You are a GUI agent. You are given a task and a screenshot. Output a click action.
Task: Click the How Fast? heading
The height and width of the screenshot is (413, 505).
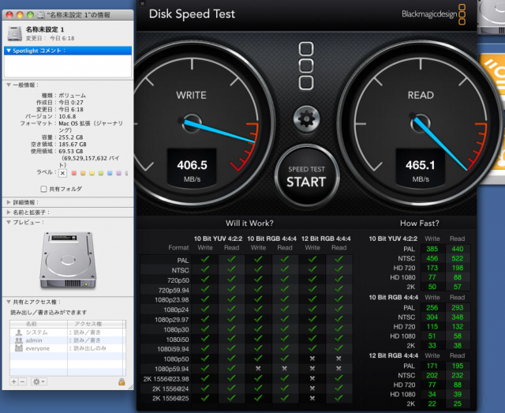(x=419, y=223)
